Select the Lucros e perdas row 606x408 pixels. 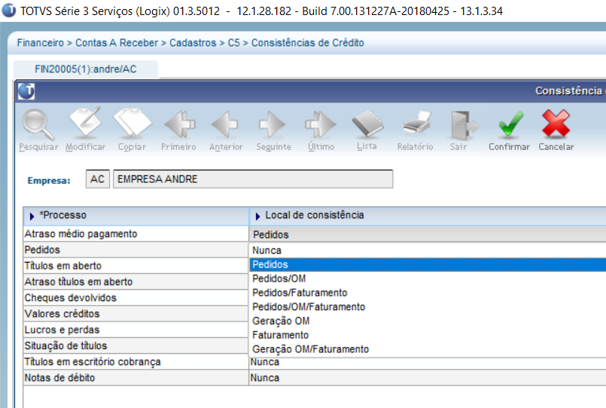coord(136,330)
